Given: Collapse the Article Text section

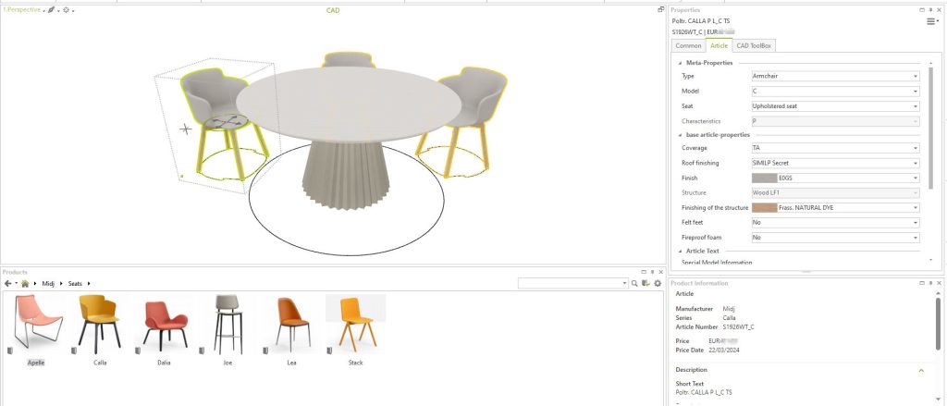Looking at the screenshot, I should point(681,251).
